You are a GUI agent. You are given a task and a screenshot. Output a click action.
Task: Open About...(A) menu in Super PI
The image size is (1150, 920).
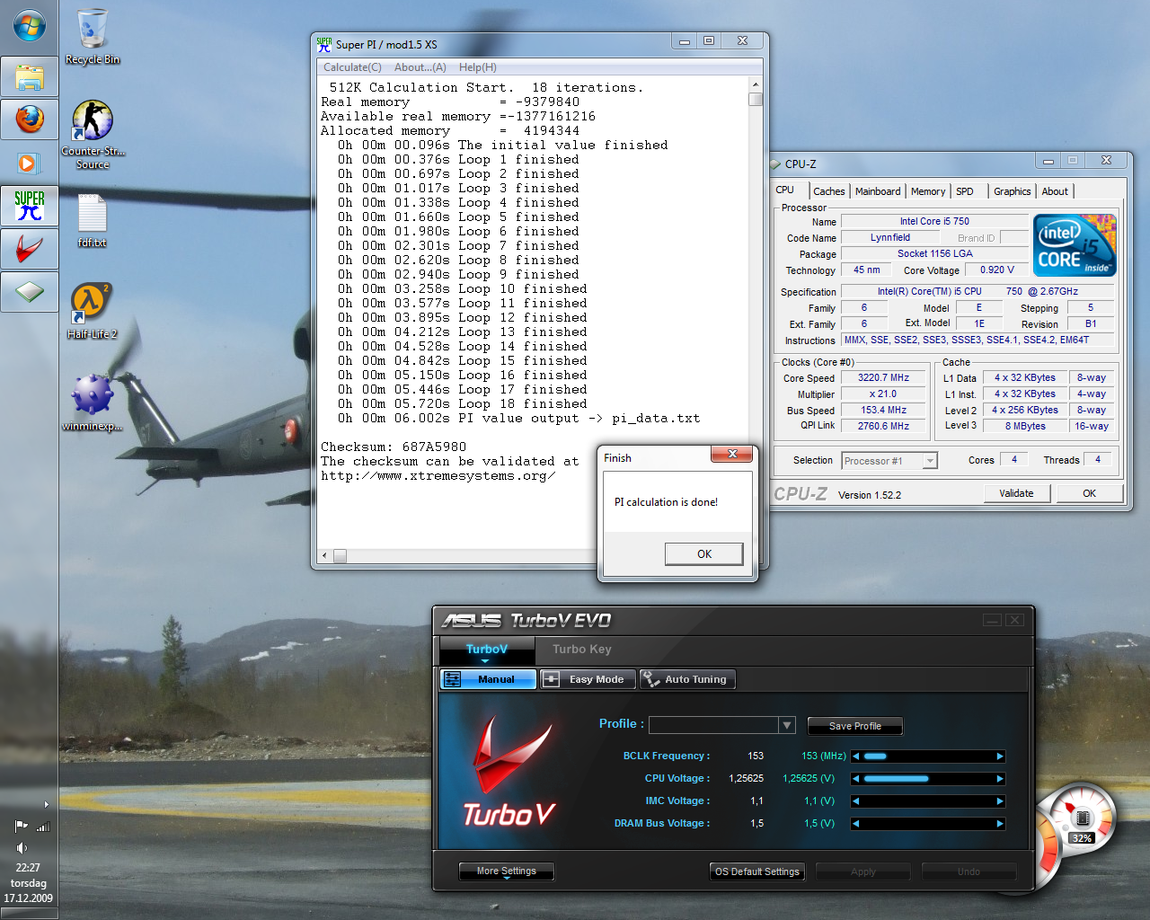[420, 67]
